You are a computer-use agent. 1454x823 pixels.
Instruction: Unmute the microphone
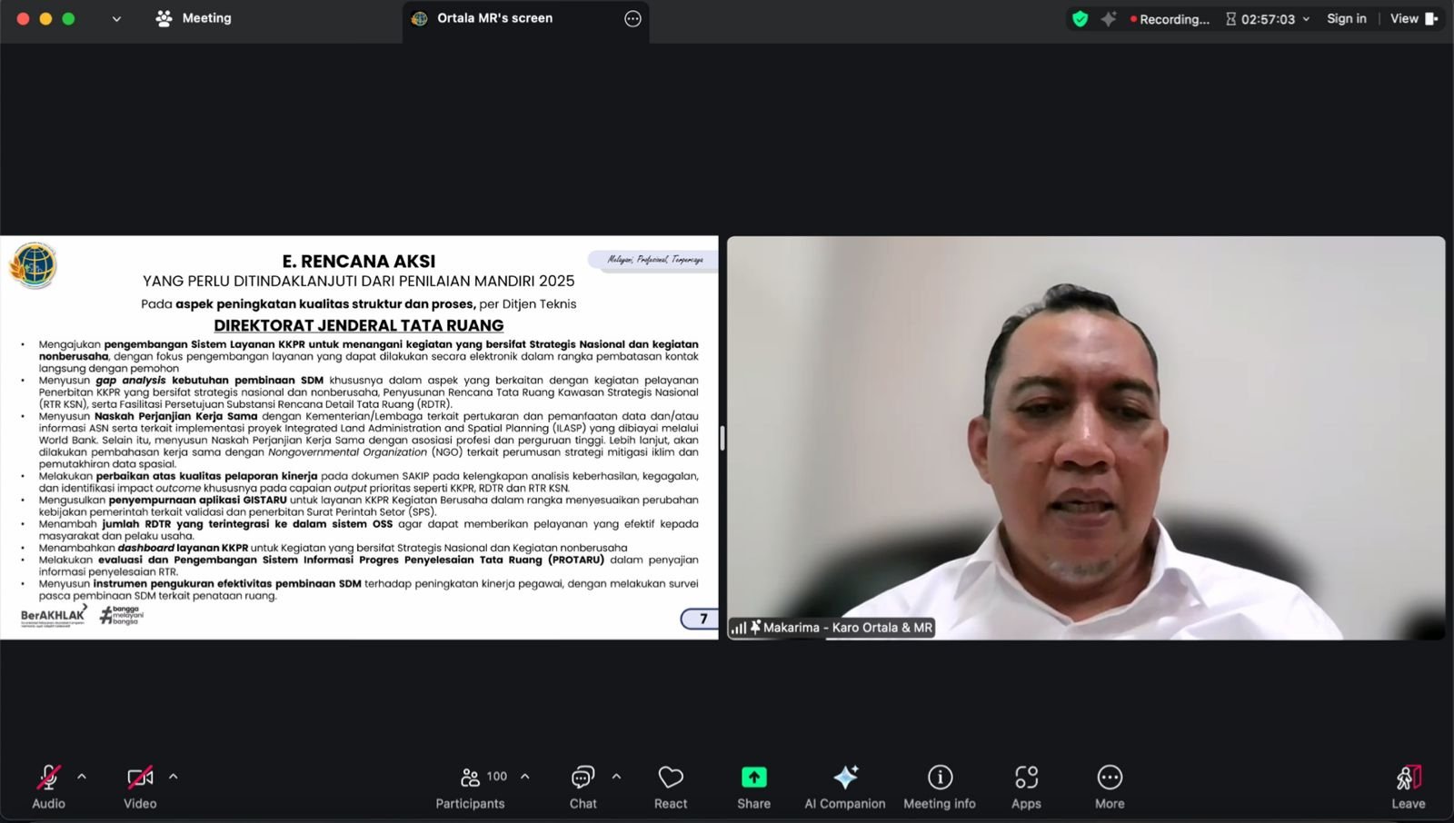click(47, 778)
